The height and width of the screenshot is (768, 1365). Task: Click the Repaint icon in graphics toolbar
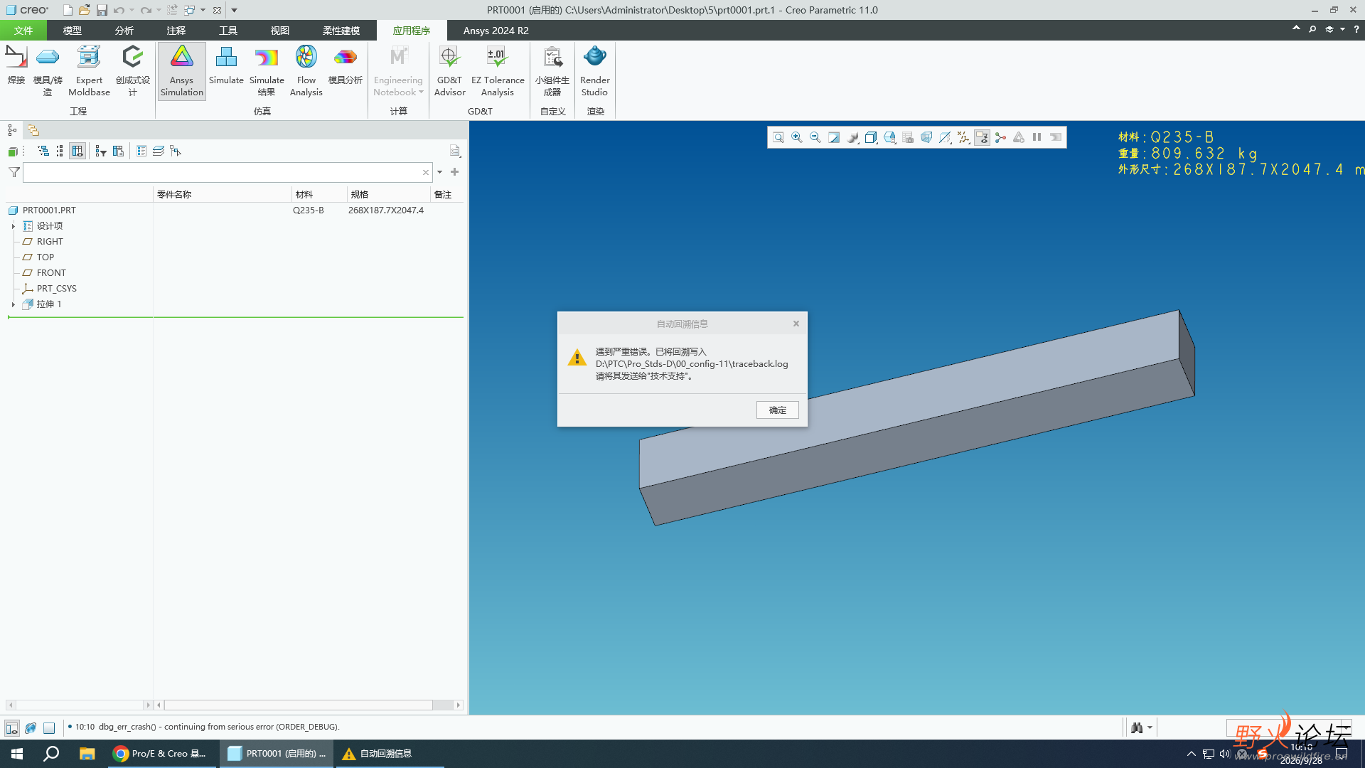834,137
